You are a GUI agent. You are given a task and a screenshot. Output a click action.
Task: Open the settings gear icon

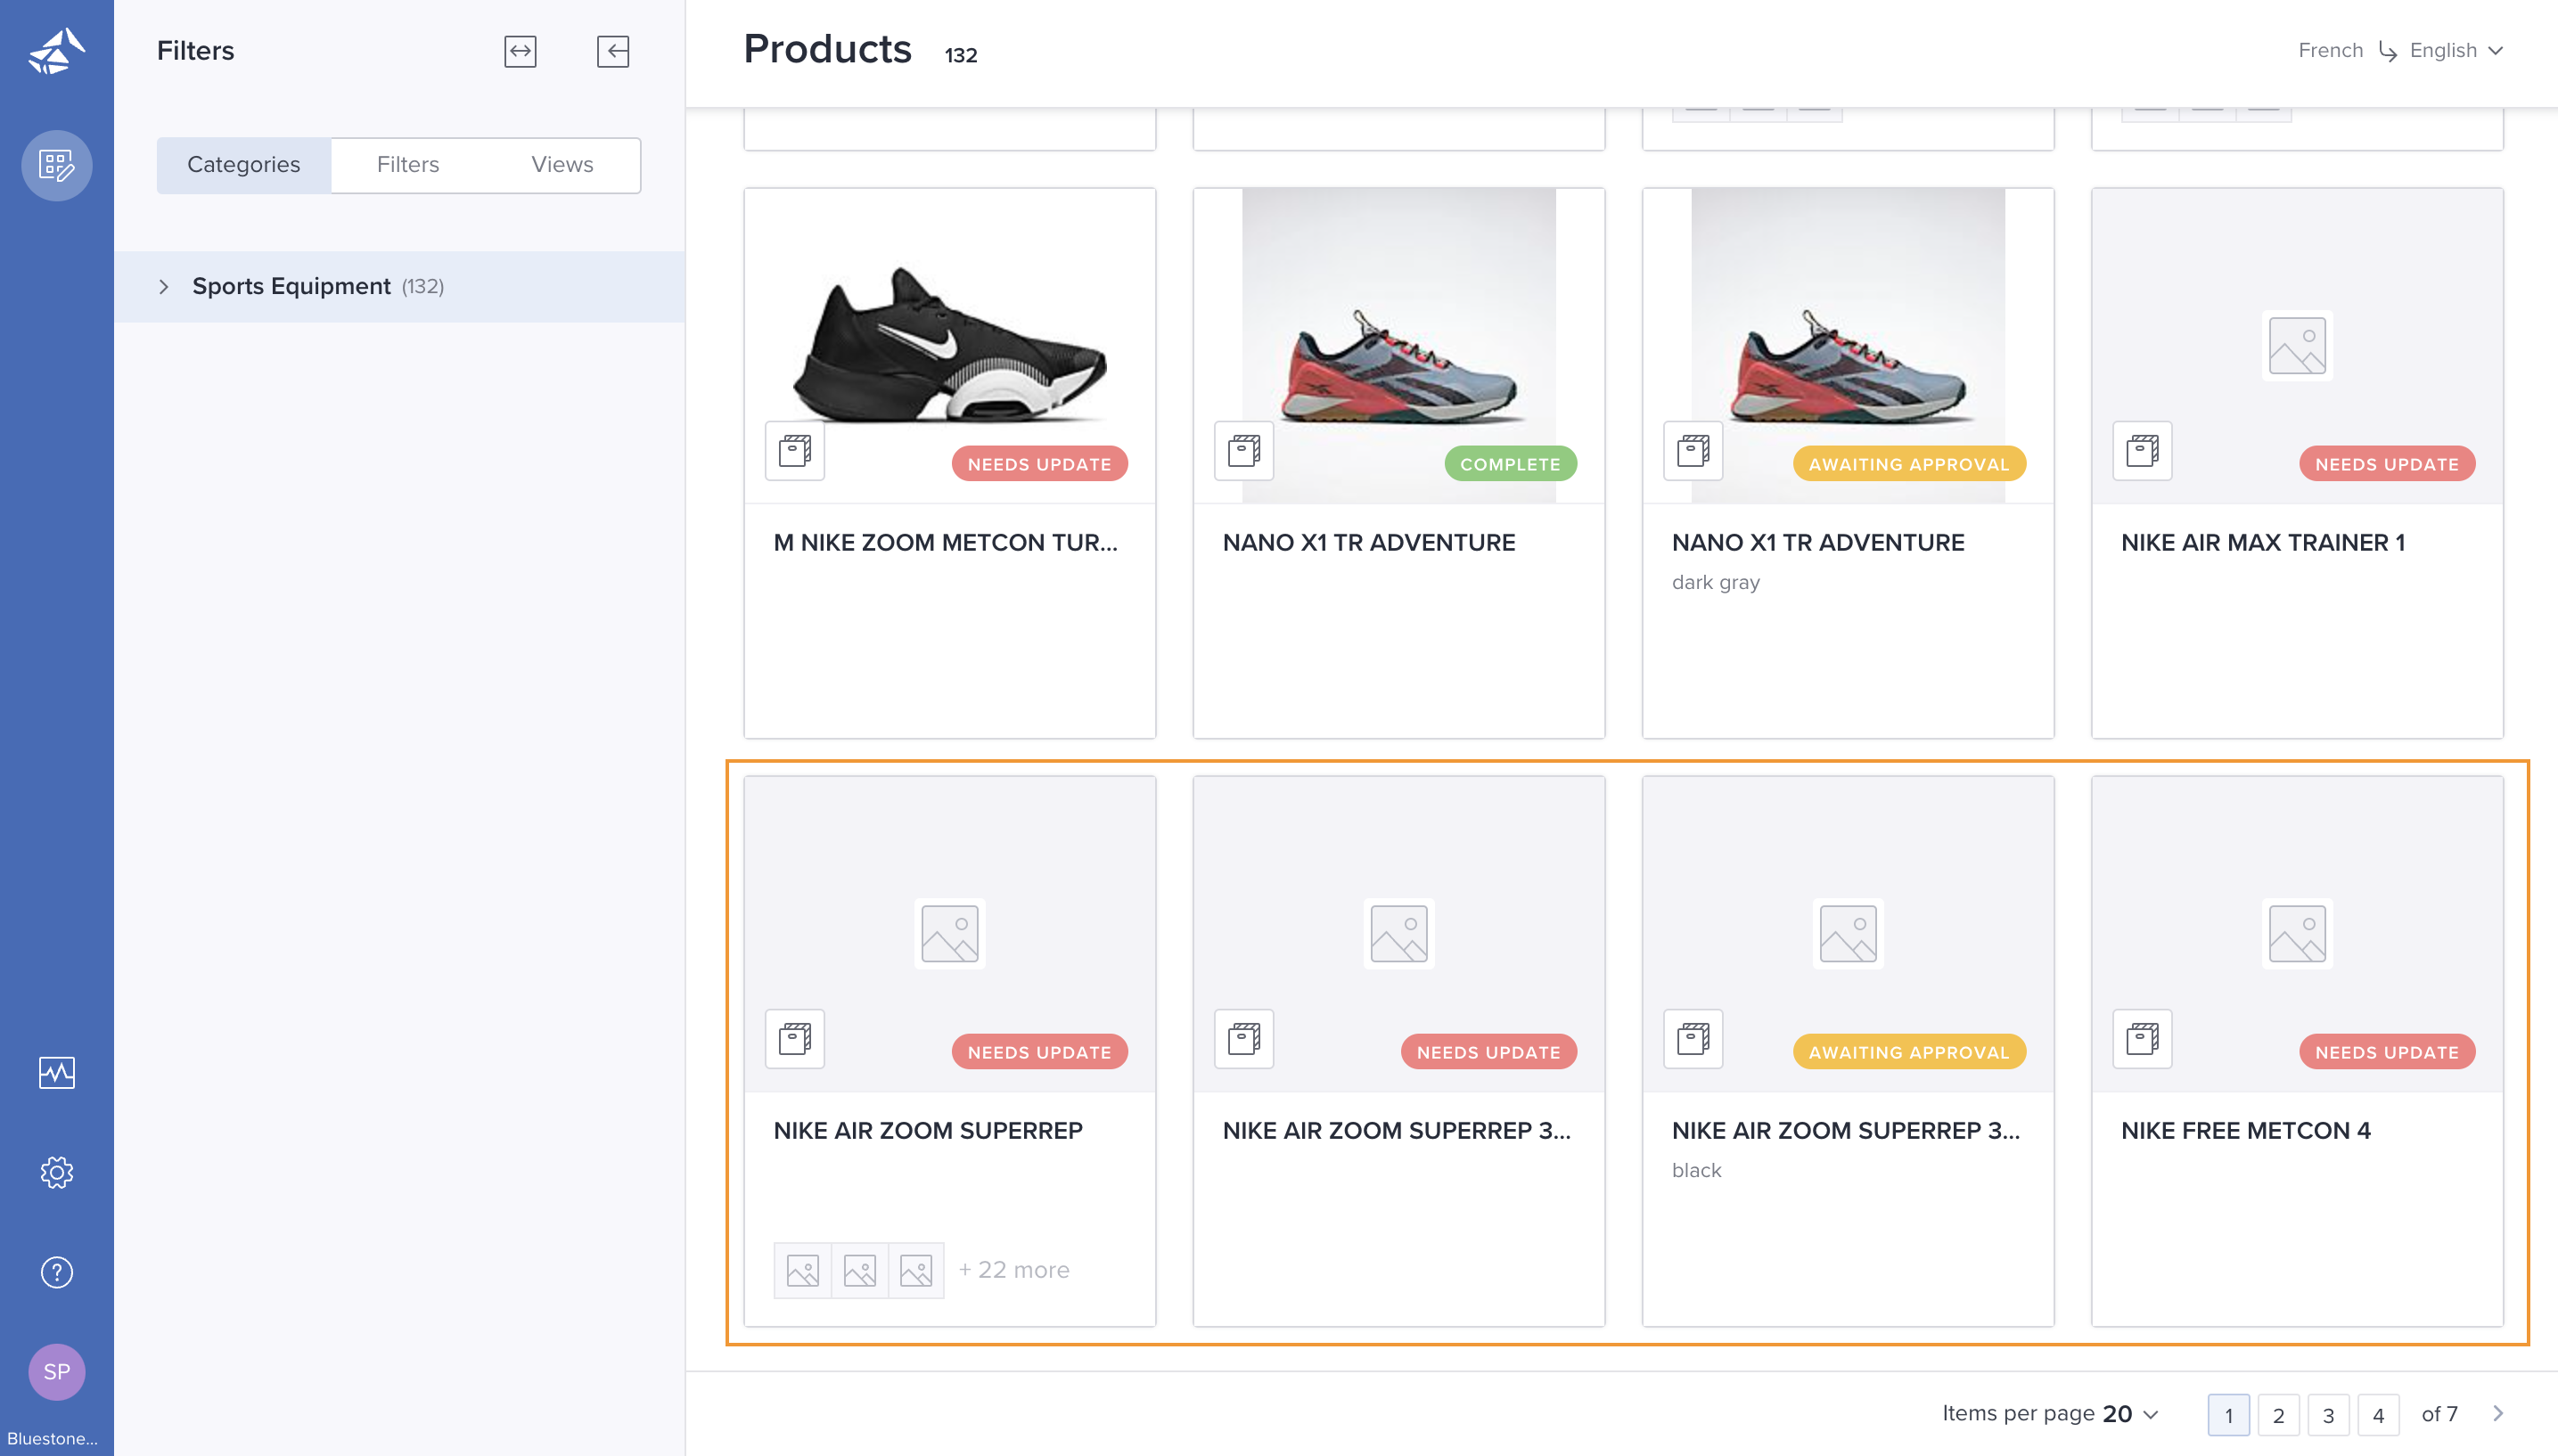(56, 1172)
